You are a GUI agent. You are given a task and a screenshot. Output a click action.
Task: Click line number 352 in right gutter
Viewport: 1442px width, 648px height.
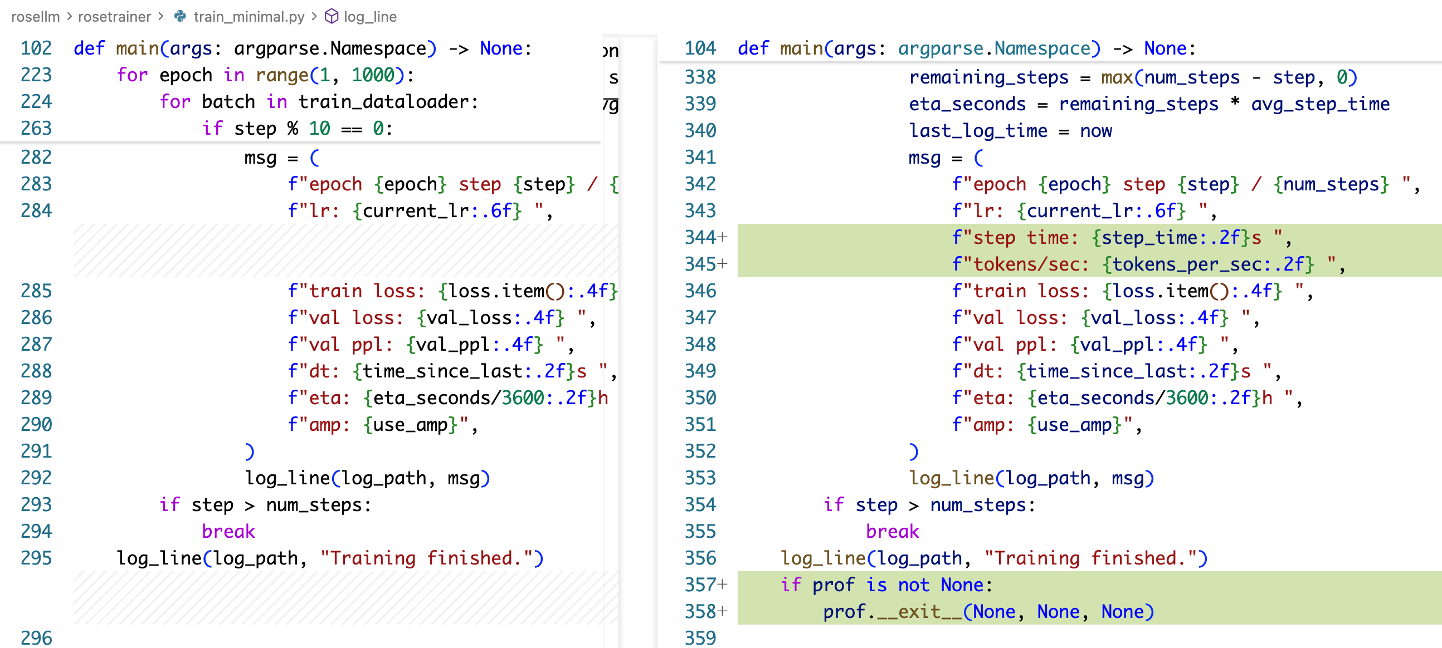[700, 451]
